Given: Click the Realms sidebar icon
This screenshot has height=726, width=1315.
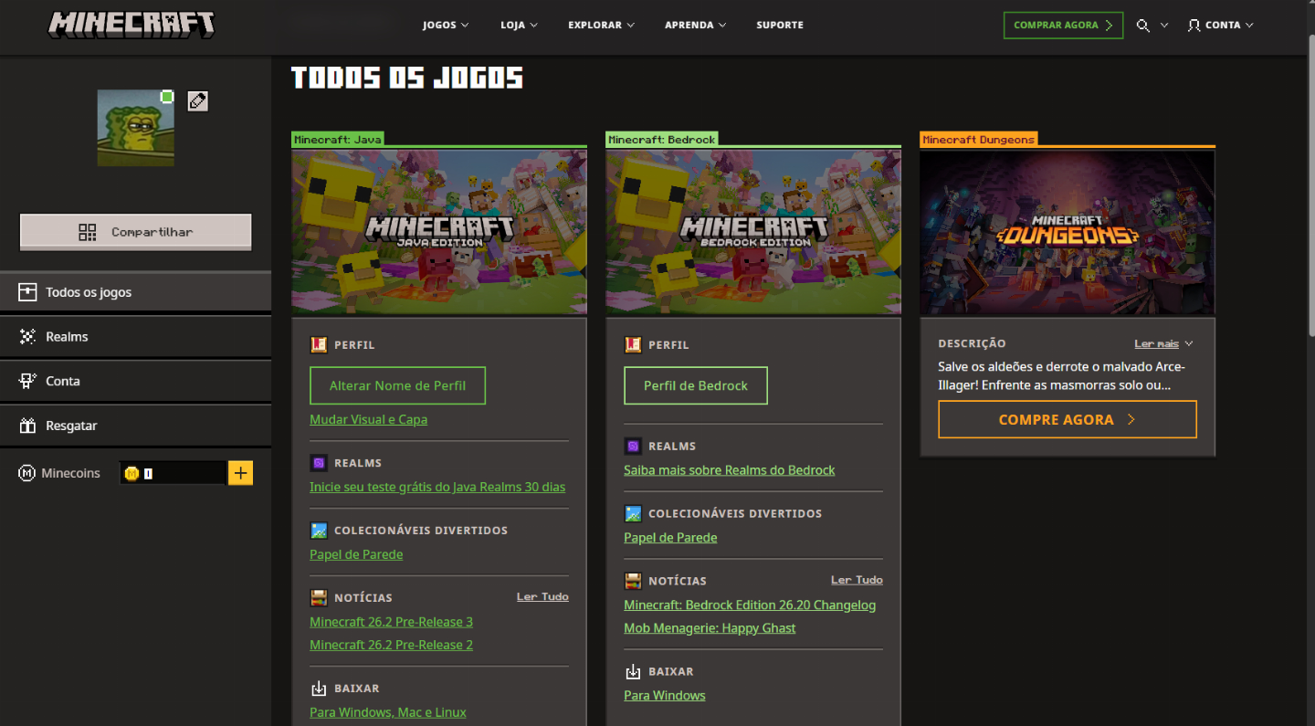Looking at the screenshot, I should (x=27, y=337).
